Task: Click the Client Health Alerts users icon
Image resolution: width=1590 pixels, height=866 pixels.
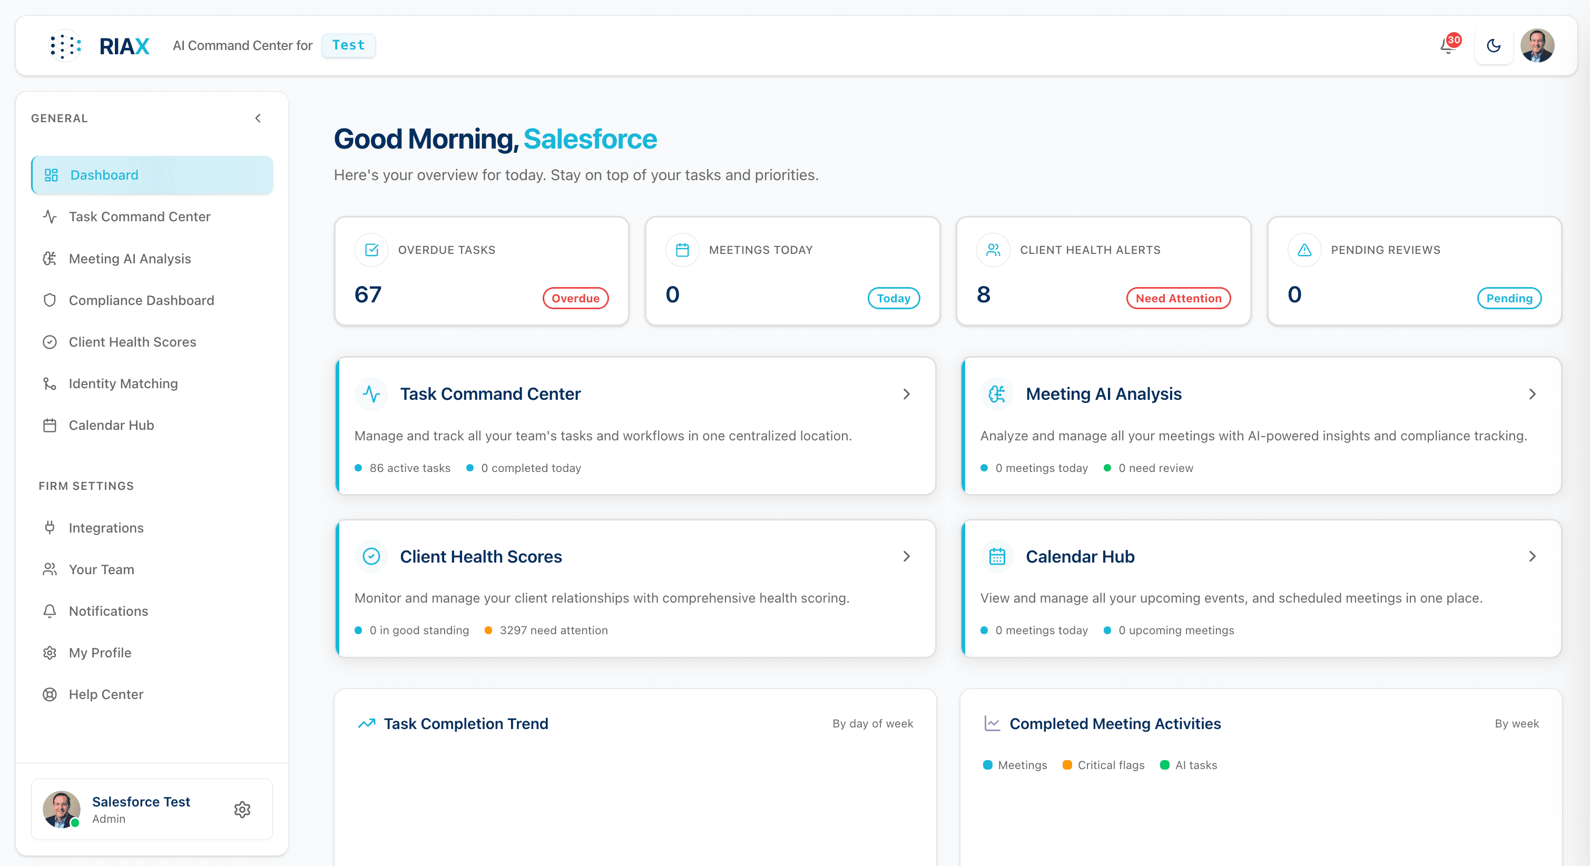Action: click(993, 250)
